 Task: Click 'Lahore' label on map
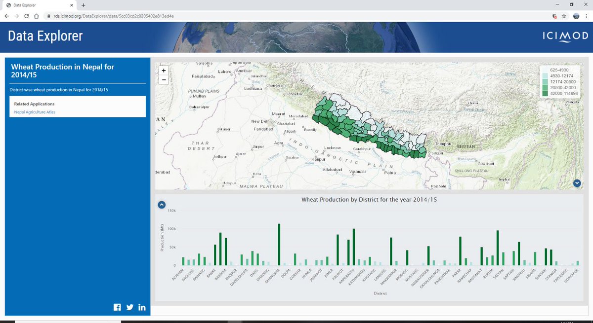coord(225,72)
